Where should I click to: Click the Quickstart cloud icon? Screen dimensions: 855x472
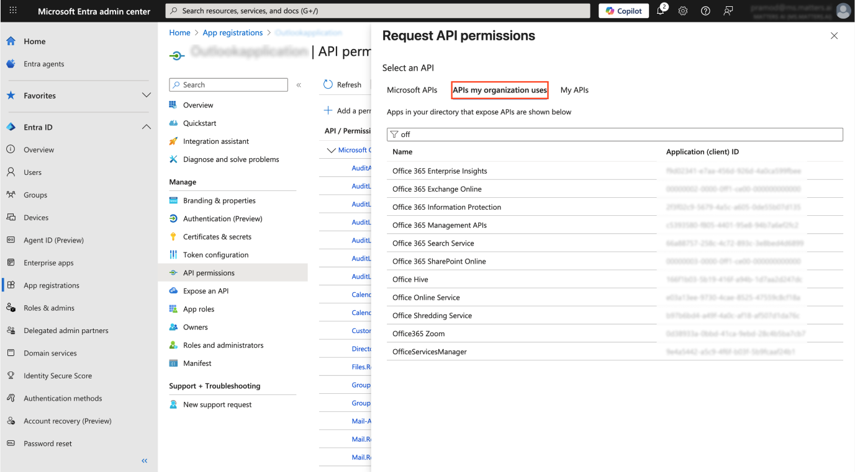point(173,123)
